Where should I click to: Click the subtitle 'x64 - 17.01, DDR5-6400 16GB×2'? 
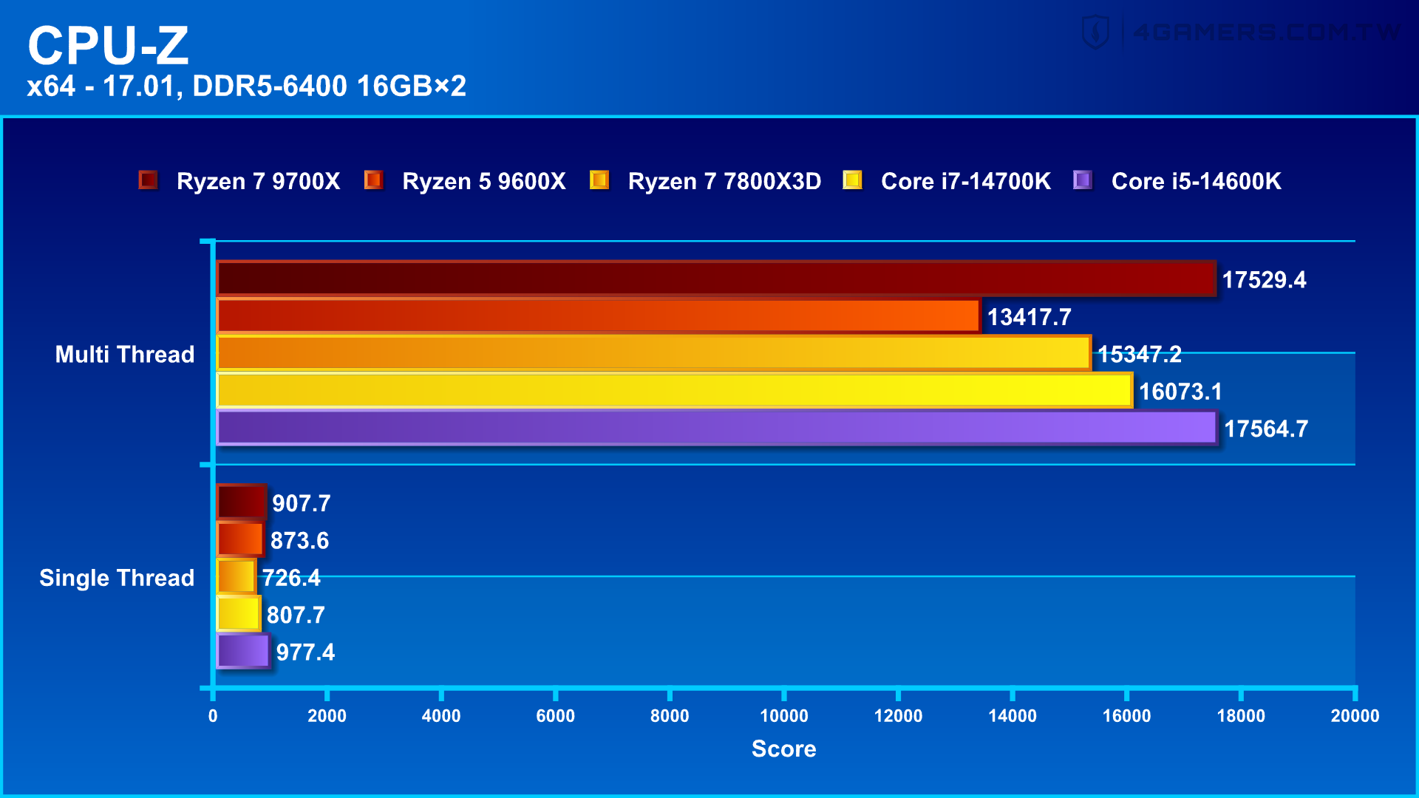247,86
